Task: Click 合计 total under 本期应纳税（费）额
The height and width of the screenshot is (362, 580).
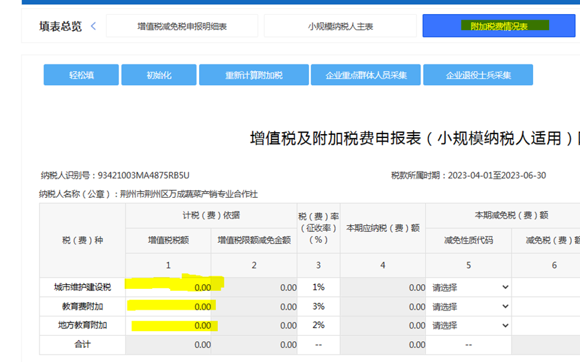Action: tap(383, 345)
